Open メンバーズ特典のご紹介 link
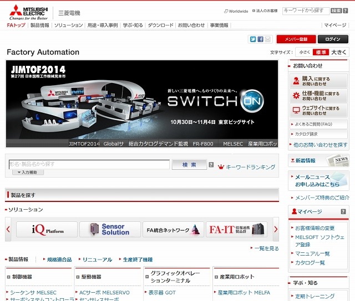Screen dimensions: 355x301 coord(322,198)
